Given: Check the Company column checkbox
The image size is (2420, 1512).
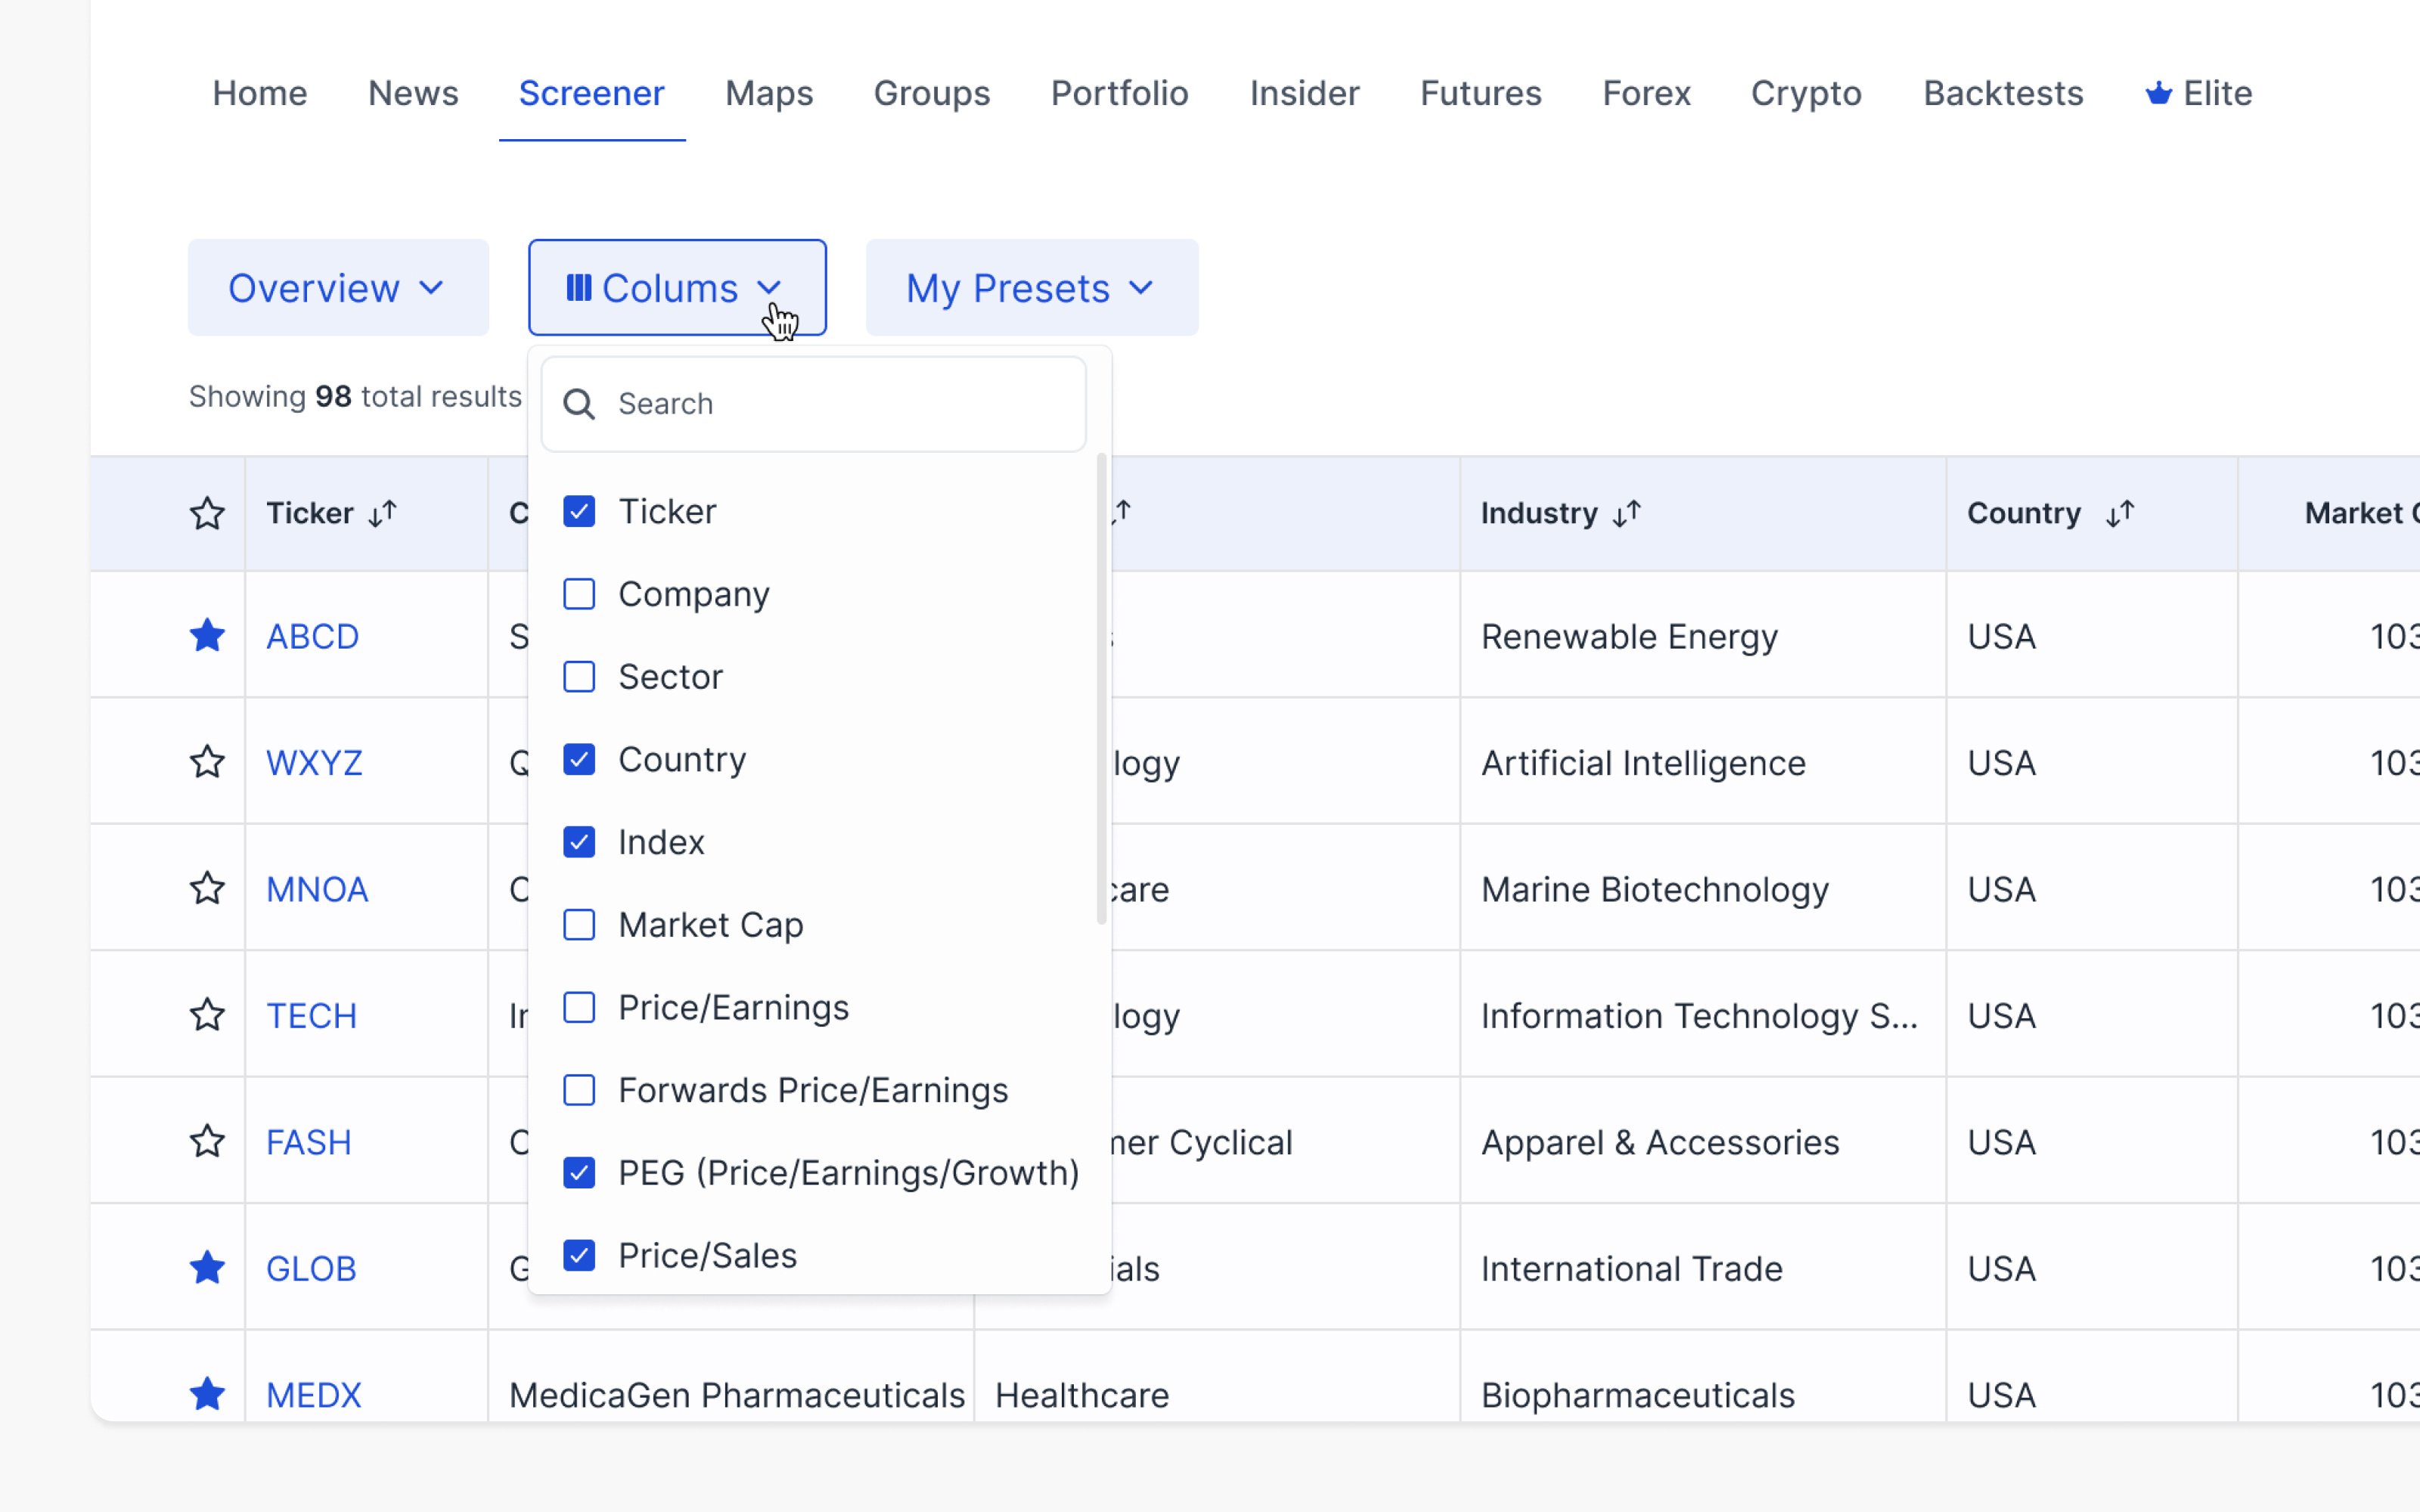Looking at the screenshot, I should click(x=579, y=594).
